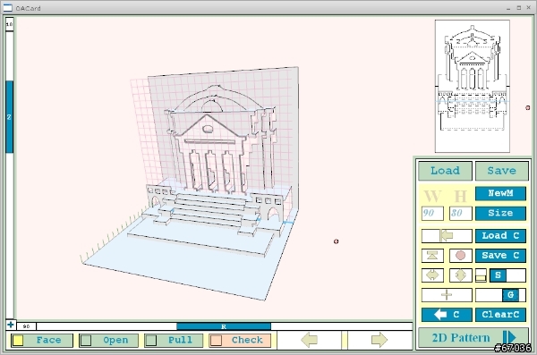
Task: Click the Load C button
Action: coord(500,236)
